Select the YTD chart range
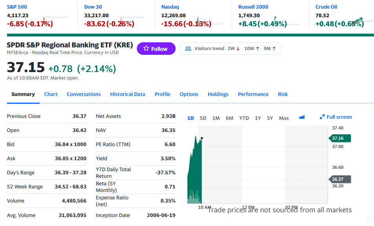Image resolution: width=374 pixels, height=226 pixels. pyautogui.click(x=244, y=118)
